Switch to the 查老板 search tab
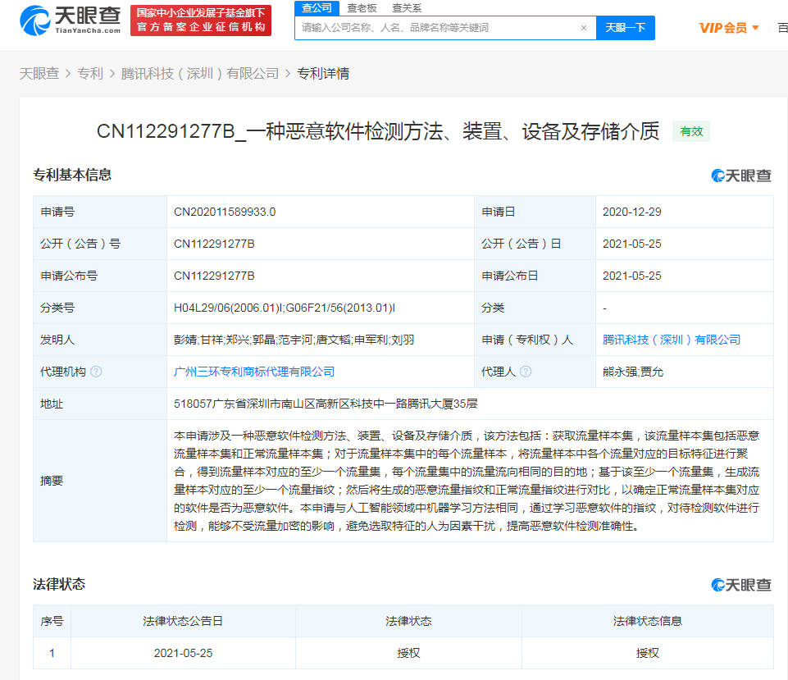Viewport: 788px width, 680px height. (362, 8)
